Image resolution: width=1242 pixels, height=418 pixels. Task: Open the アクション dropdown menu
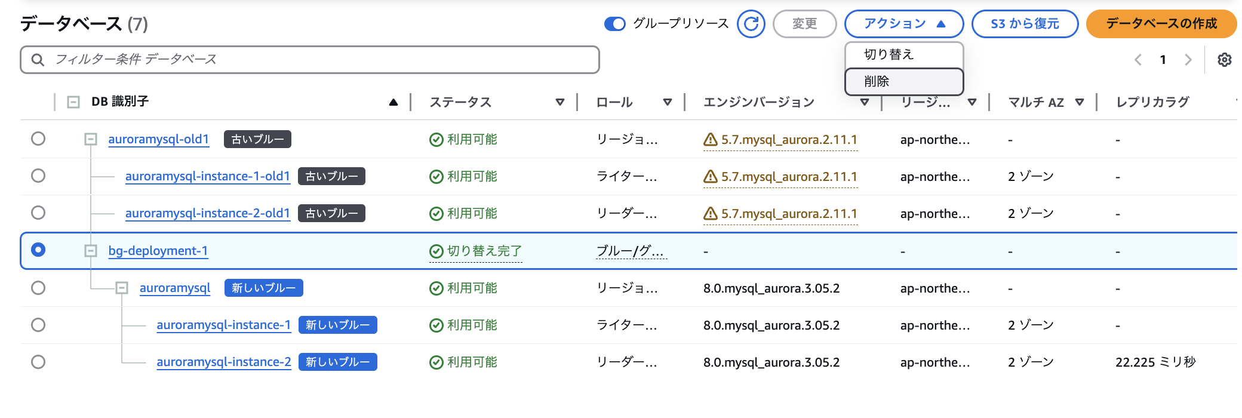point(903,24)
